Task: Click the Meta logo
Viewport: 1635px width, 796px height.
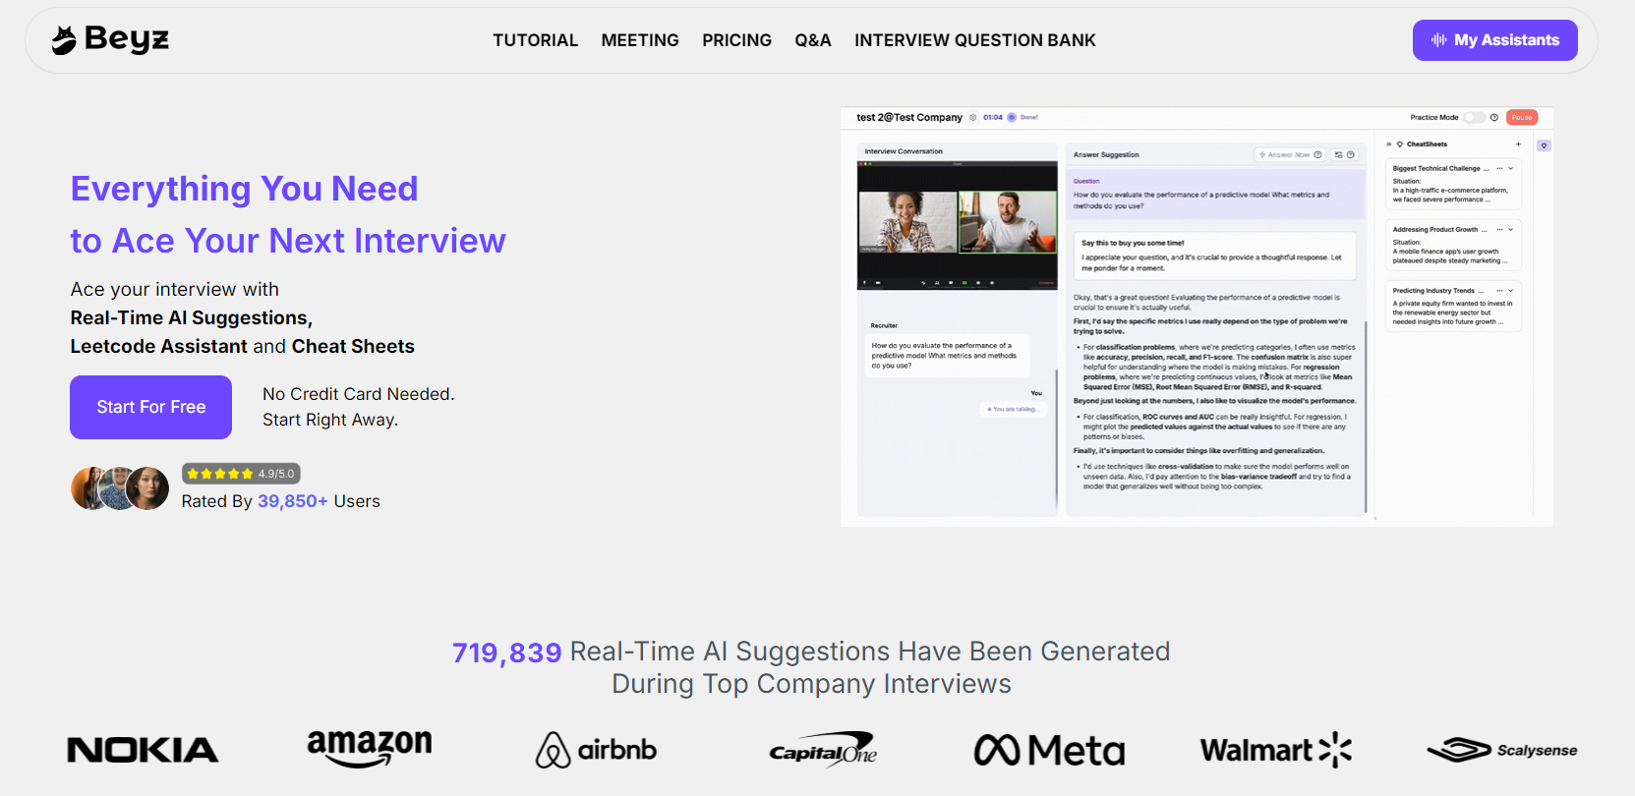Action: (x=1049, y=750)
